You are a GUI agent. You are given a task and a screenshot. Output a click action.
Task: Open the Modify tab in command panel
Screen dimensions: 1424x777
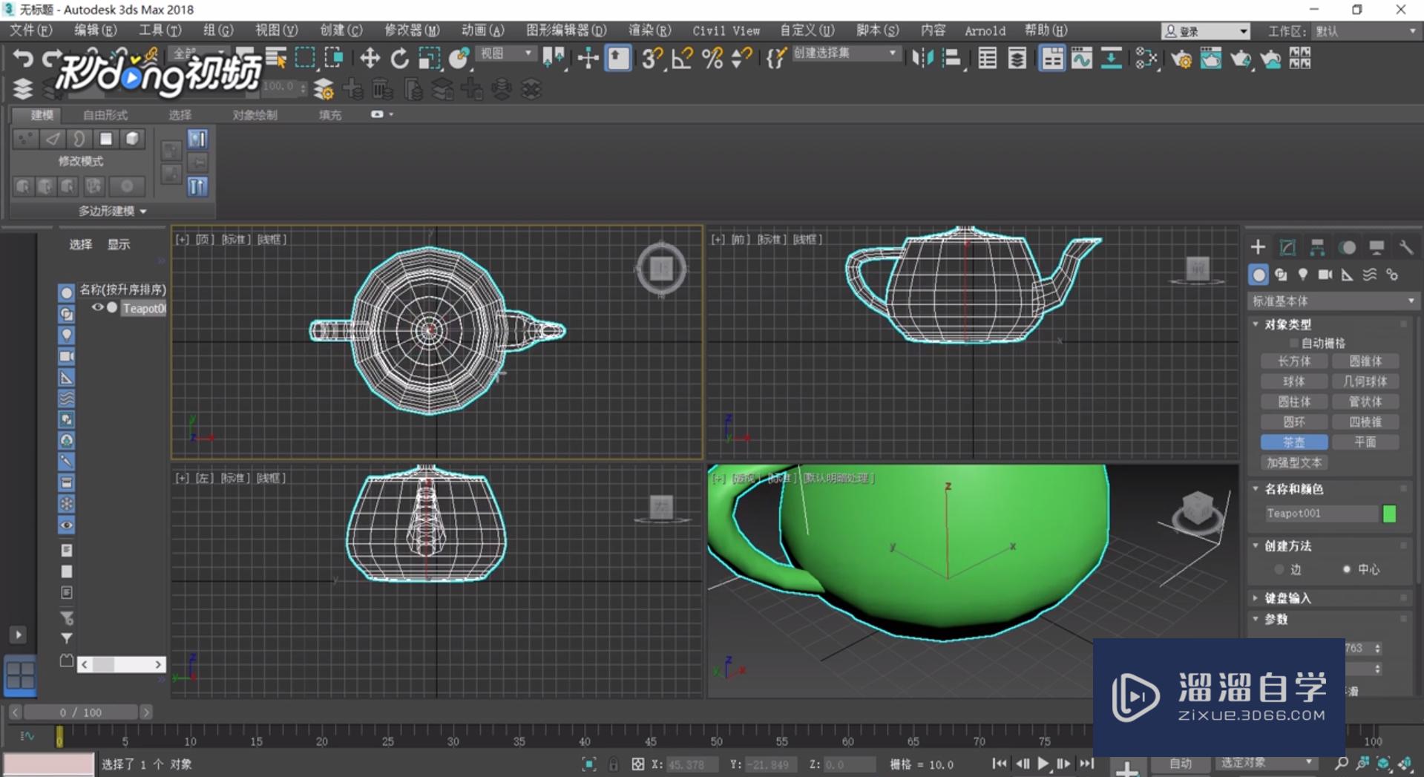[x=1287, y=247]
